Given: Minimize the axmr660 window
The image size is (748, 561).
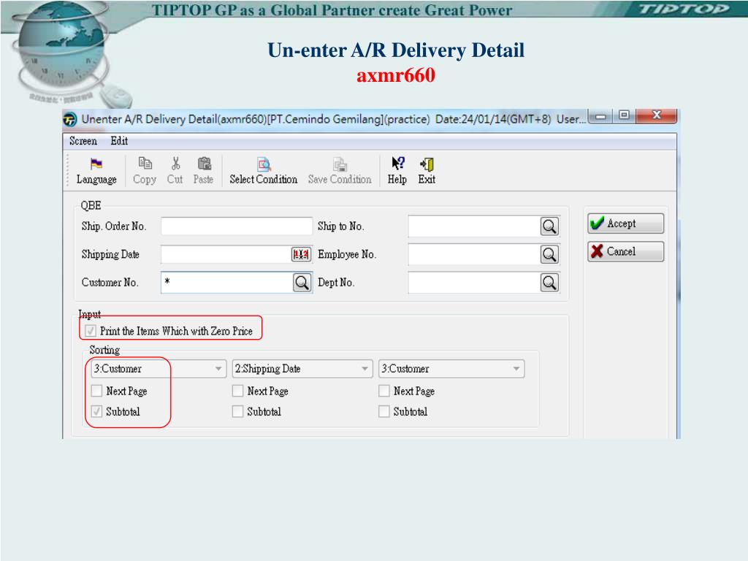Looking at the screenshot, I should click(x=601, y=116).
